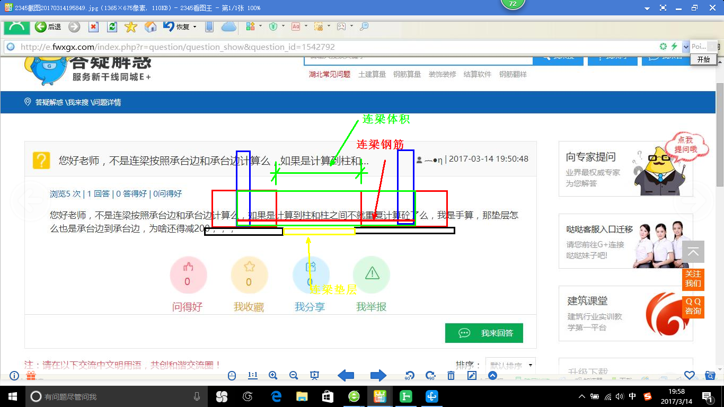The height and width of the screenshot is (407, 724).
Task: Open the viewer main menu dropdown in title bar
Action: (x=647, y=8)
